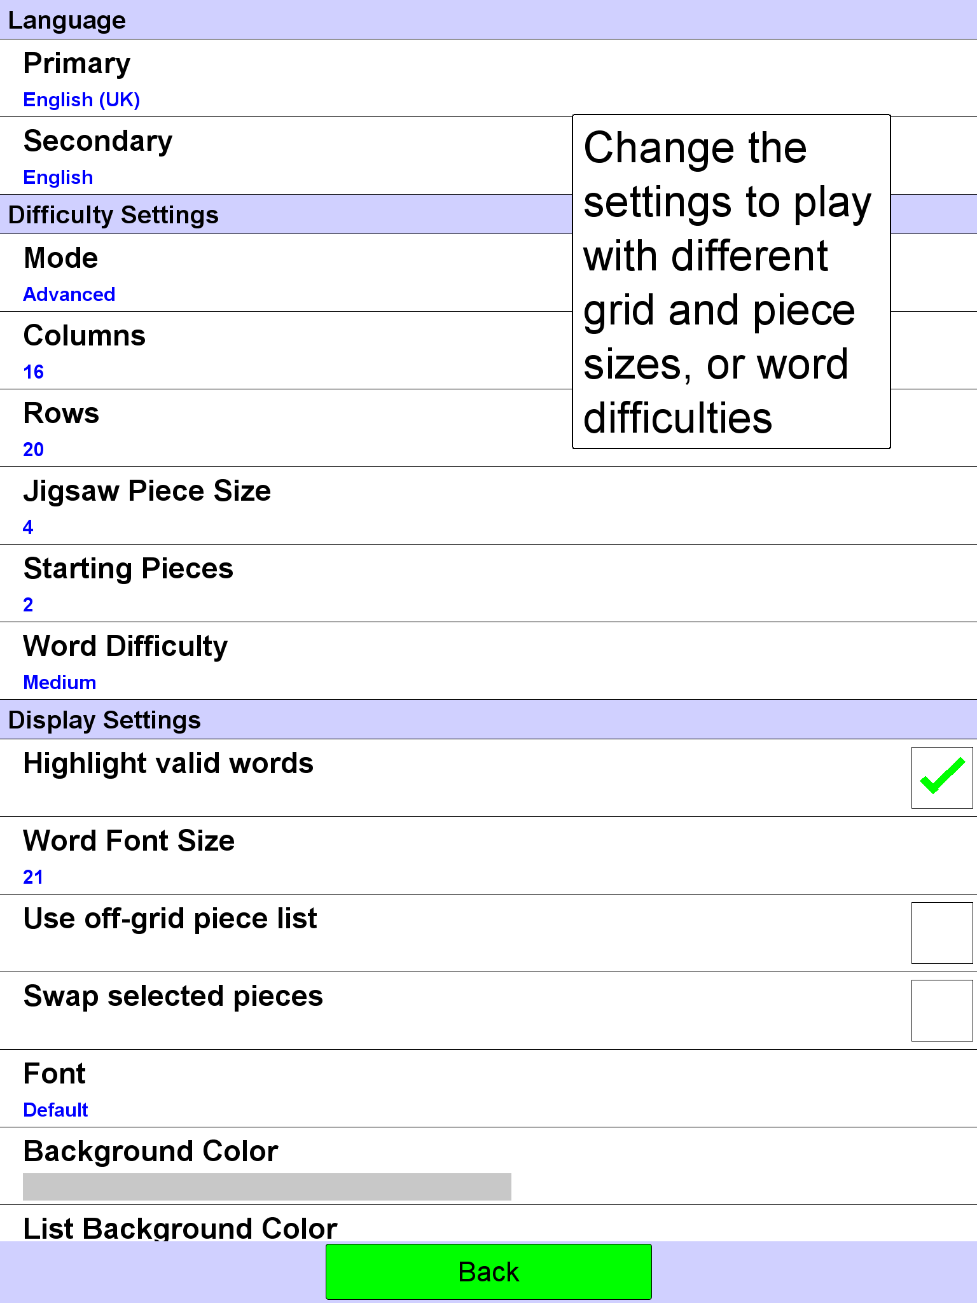Select the Columns setting showing 16
This screenshot has height=1303, width=977.
(286, 351)
